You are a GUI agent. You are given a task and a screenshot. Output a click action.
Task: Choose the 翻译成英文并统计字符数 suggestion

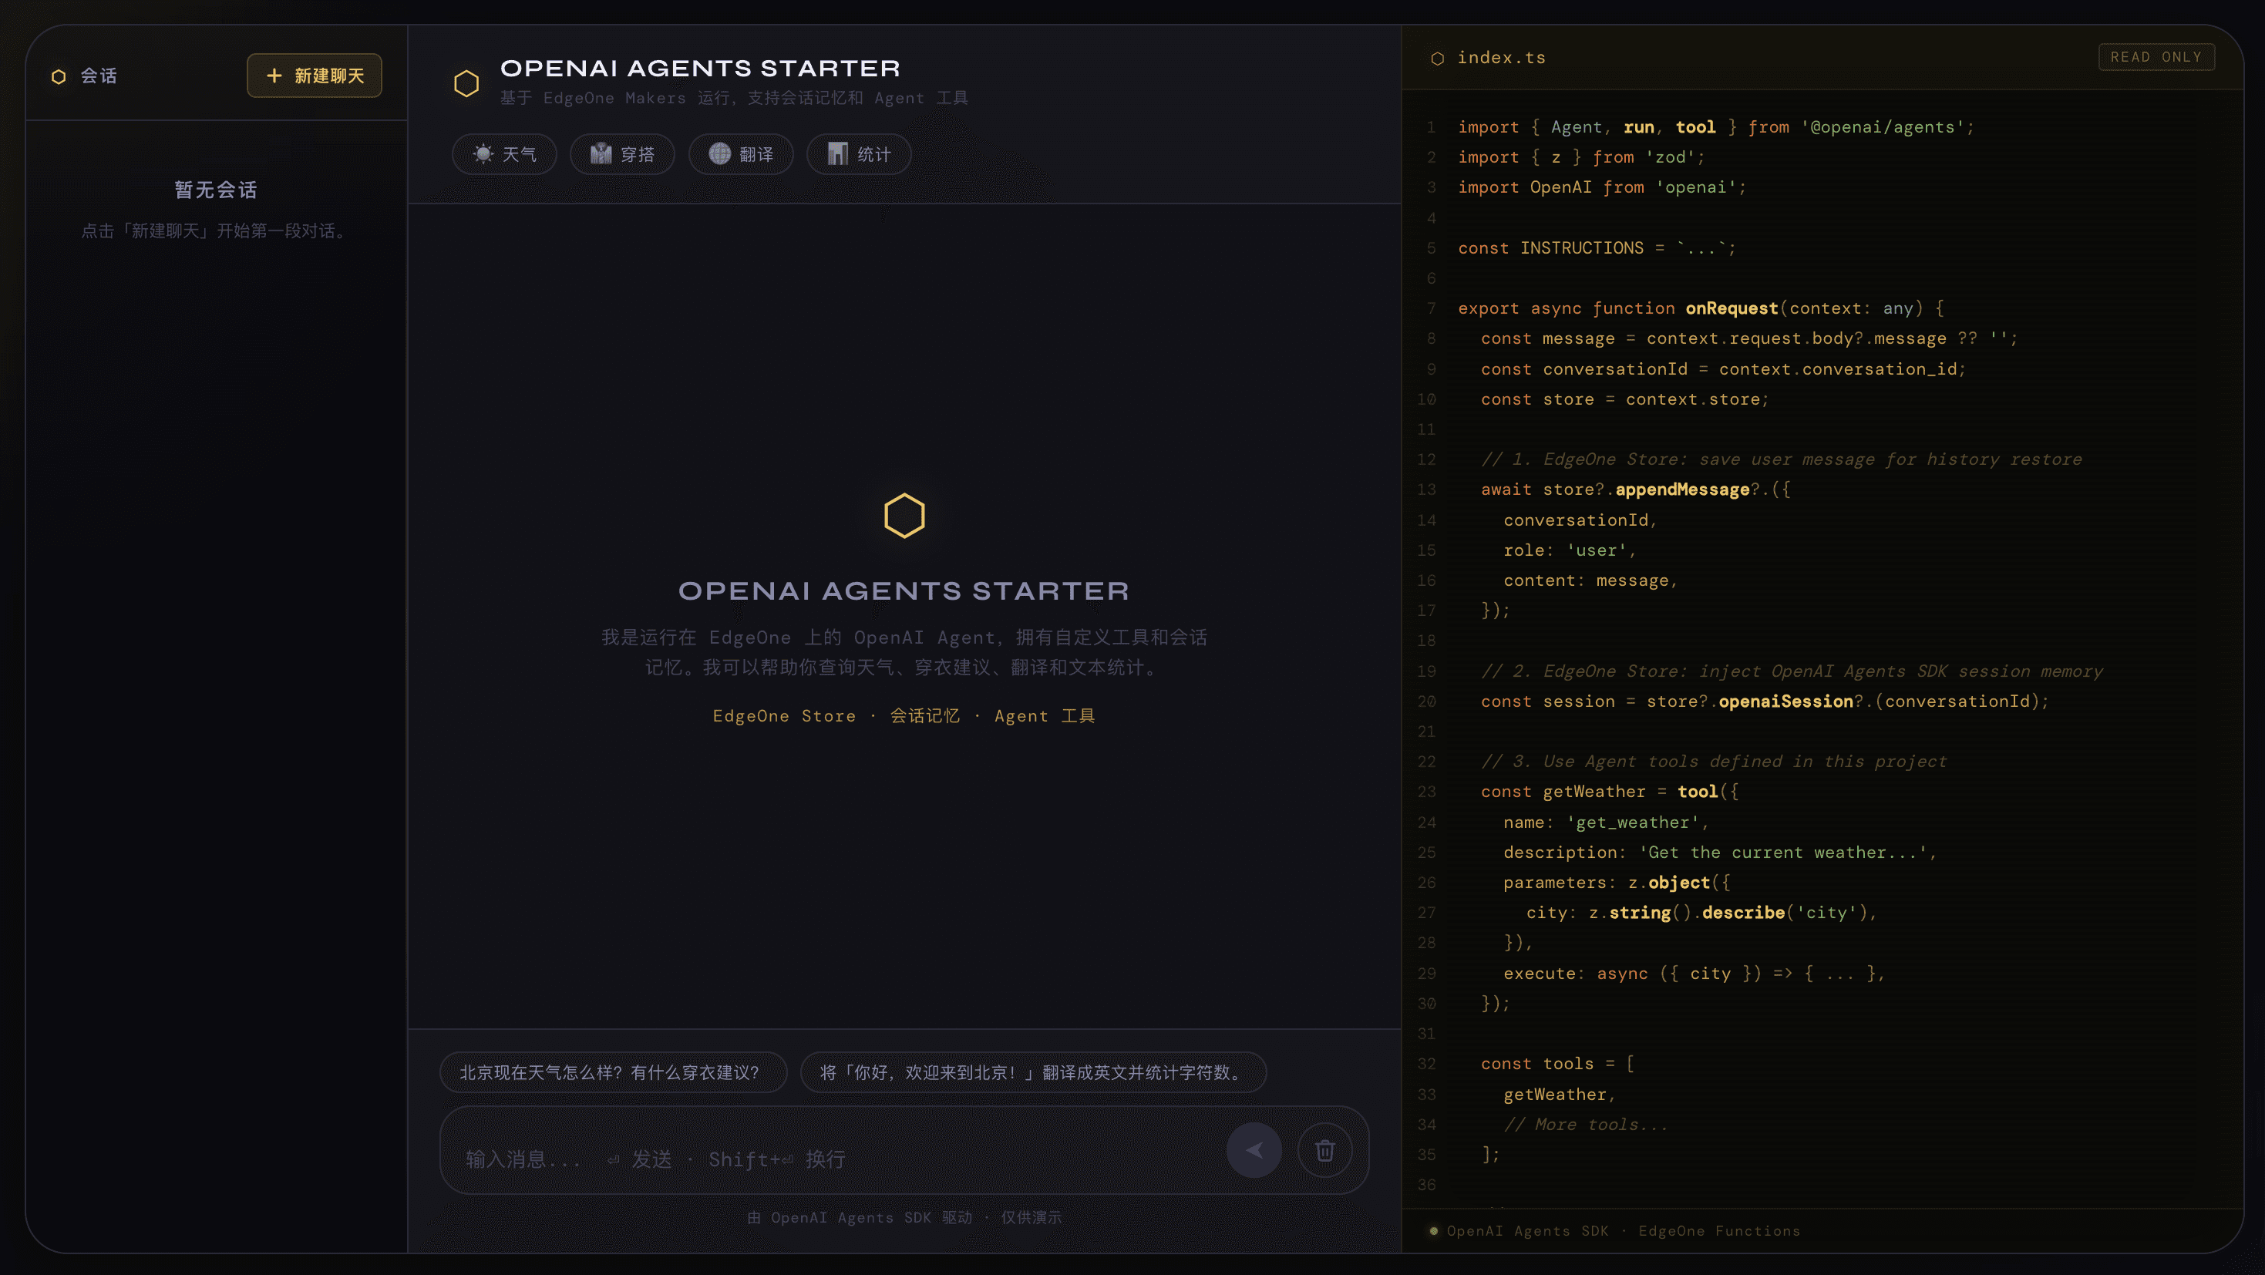coord(1032,1072)
